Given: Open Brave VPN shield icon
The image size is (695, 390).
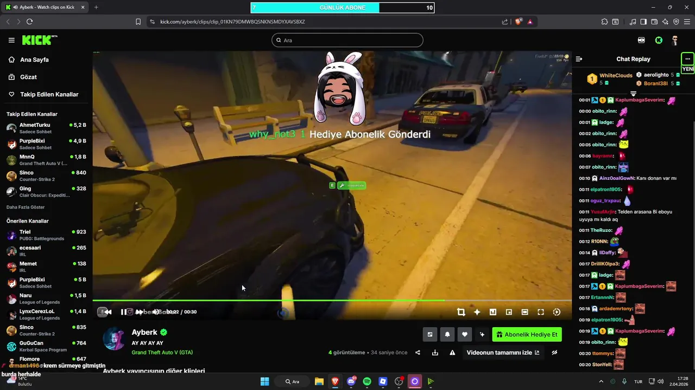Looking at the screenshot, I should [676, 22].
